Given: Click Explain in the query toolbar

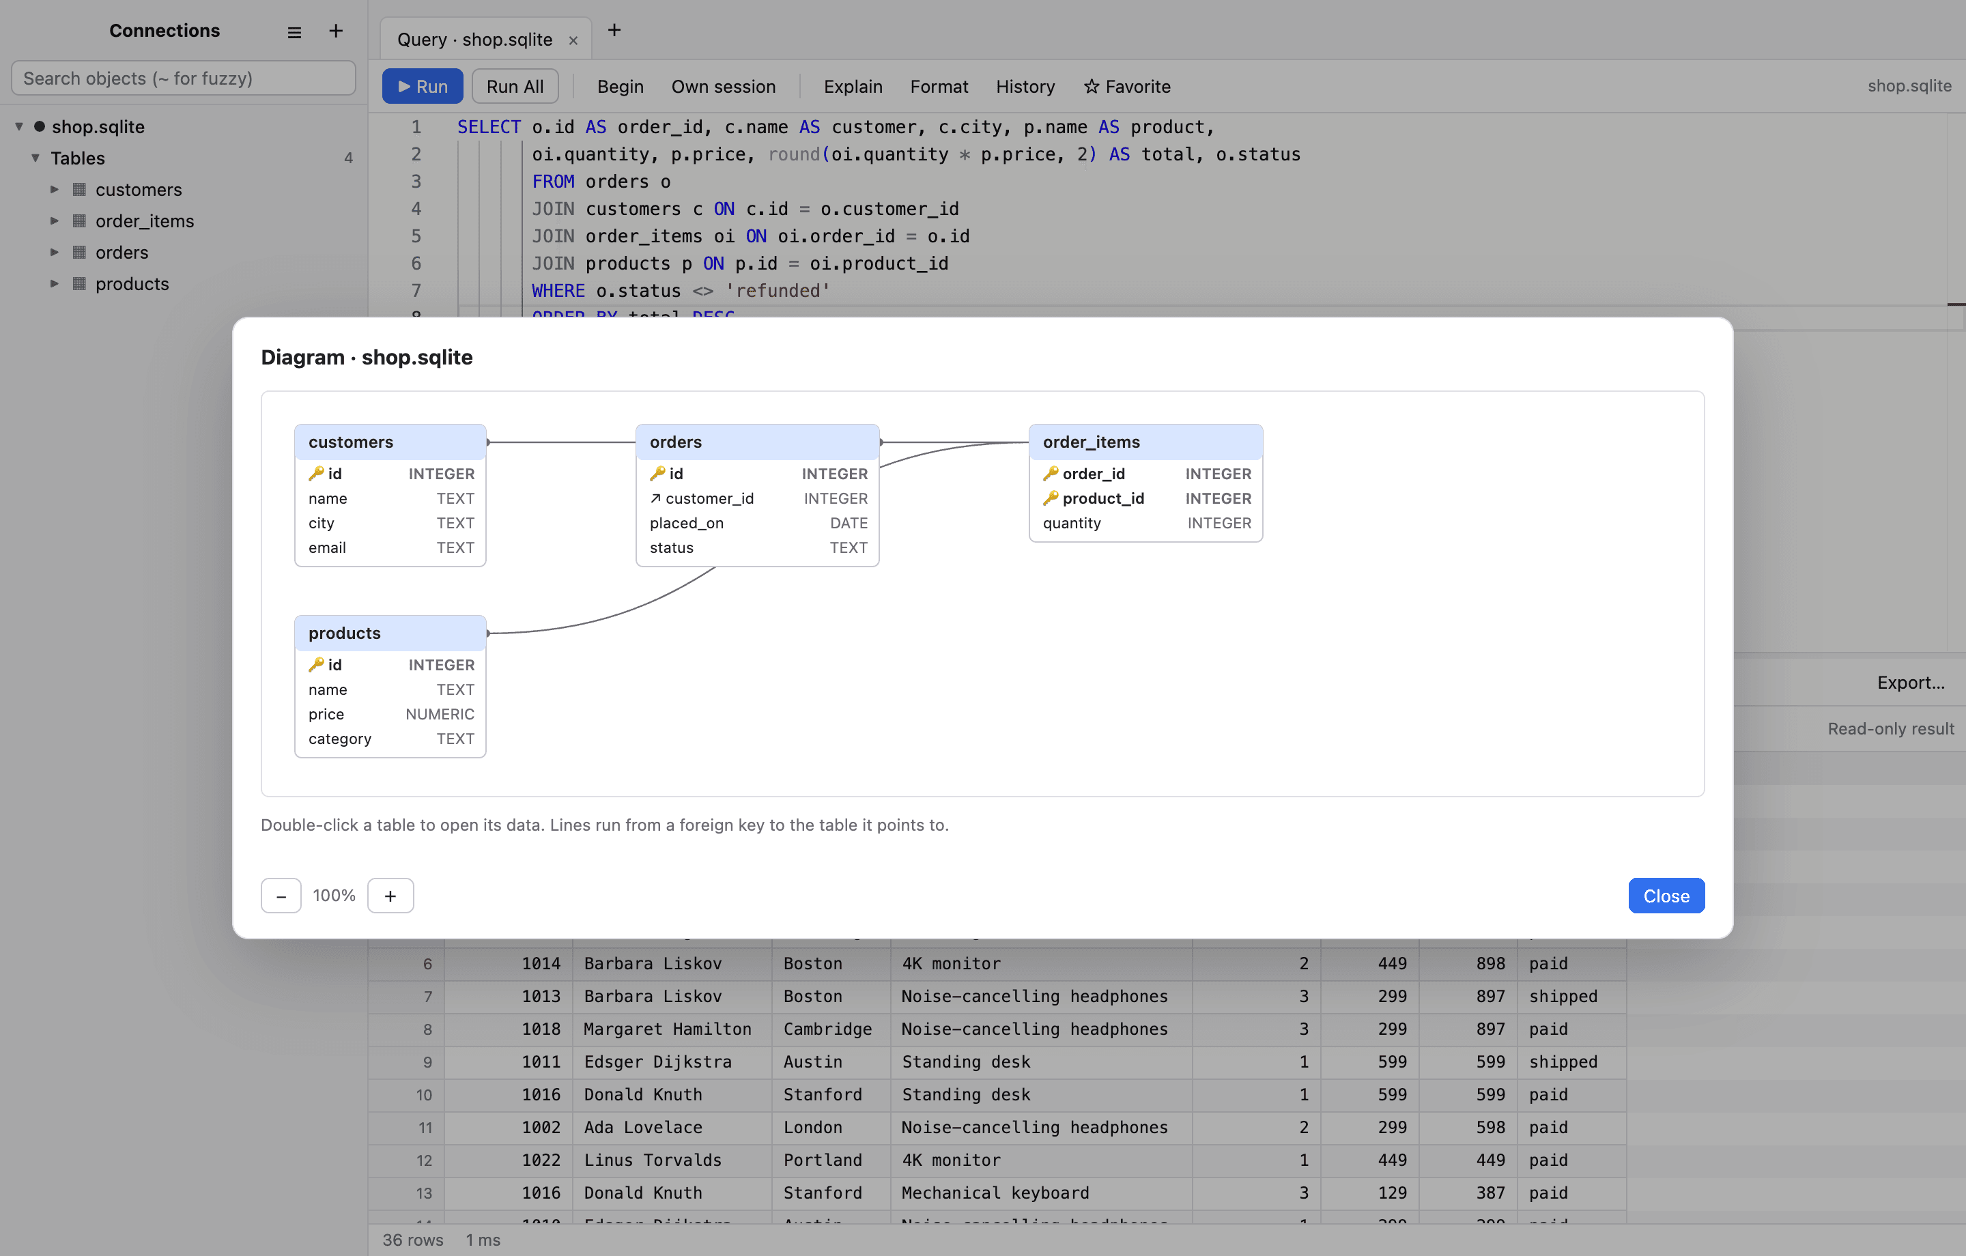Looking at the screenshot, I should (853, 87).
